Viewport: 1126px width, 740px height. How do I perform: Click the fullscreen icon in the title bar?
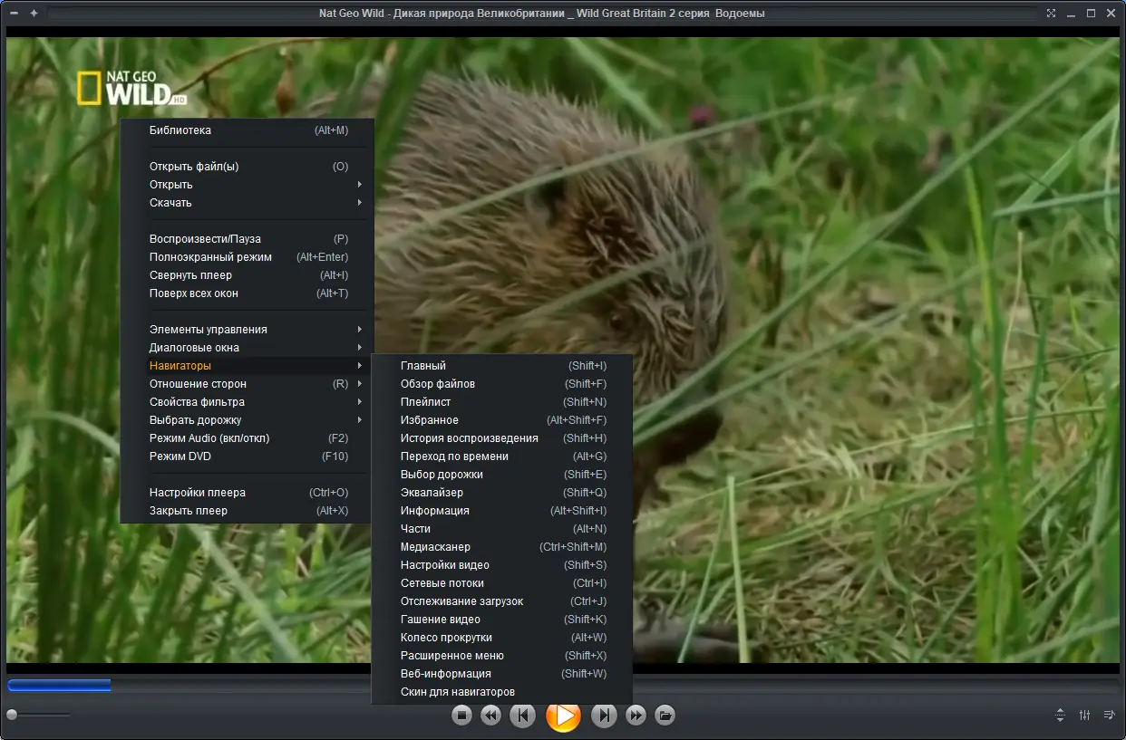click(x=1051, y=14)
